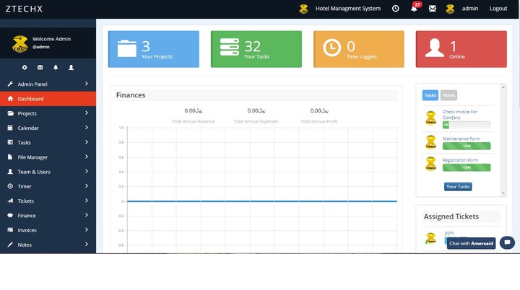Open sidebar settings gear icon
Image resolution: width=520 pixels, height=290 pixels.
(x=25, y=67)
